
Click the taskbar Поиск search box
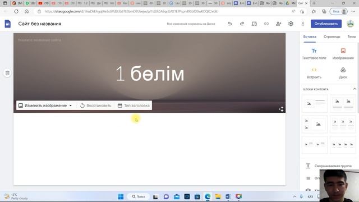tap(139, 196)
